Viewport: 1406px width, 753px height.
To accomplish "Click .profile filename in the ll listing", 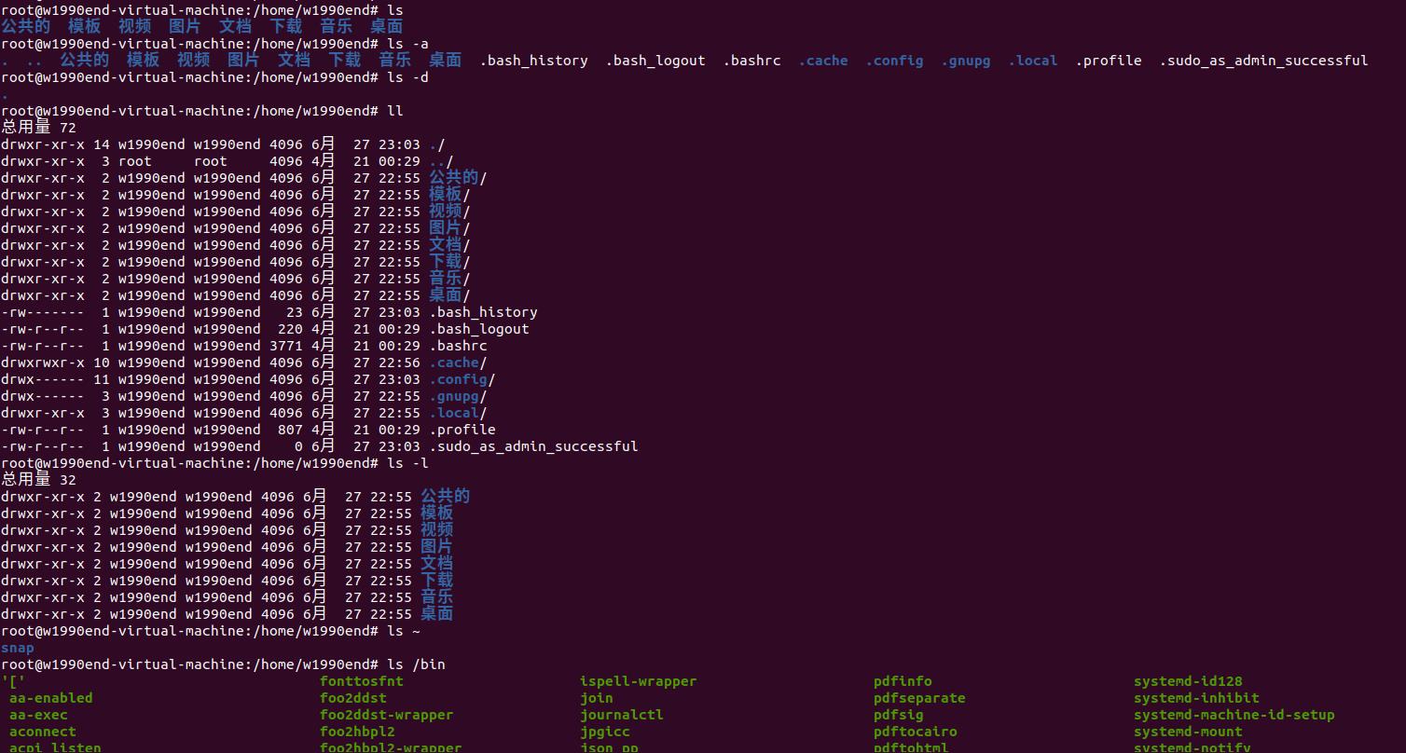I will [462, 430].
